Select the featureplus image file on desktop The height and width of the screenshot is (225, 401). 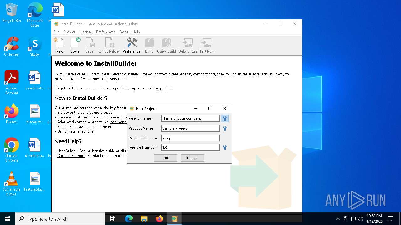click(x=35, y=182)
